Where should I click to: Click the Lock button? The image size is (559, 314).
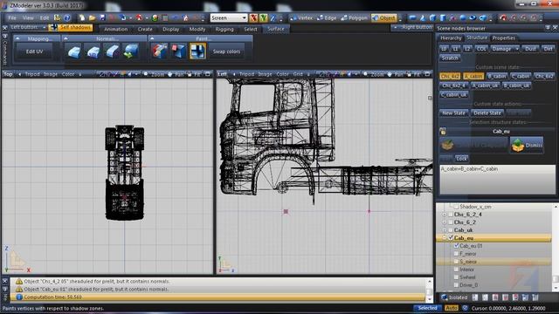point(461,158)
